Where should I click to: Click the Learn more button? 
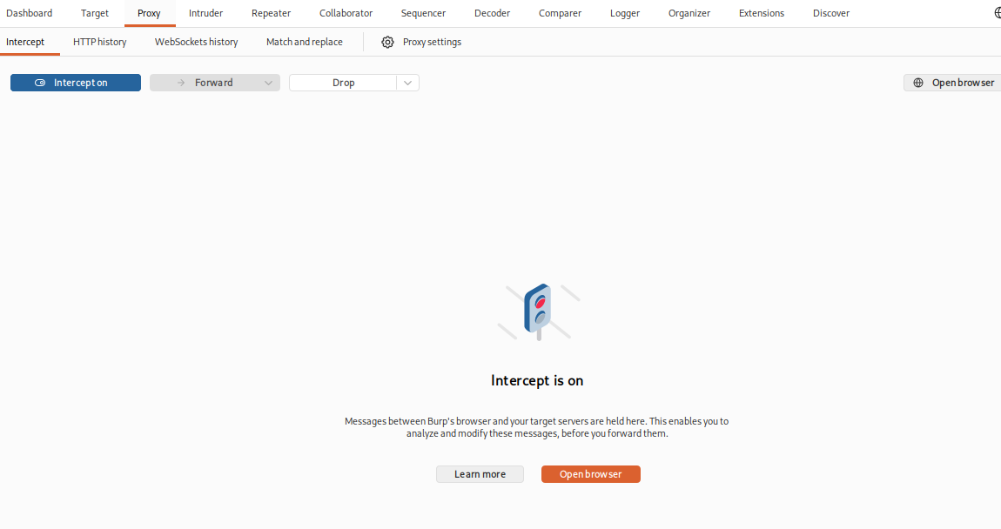pyautogui.click(x=480, y=474)
